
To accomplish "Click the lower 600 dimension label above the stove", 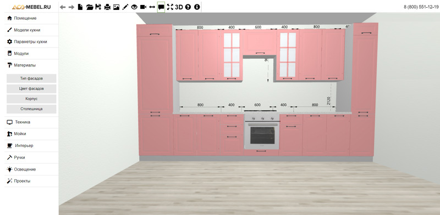I will 257,105.
